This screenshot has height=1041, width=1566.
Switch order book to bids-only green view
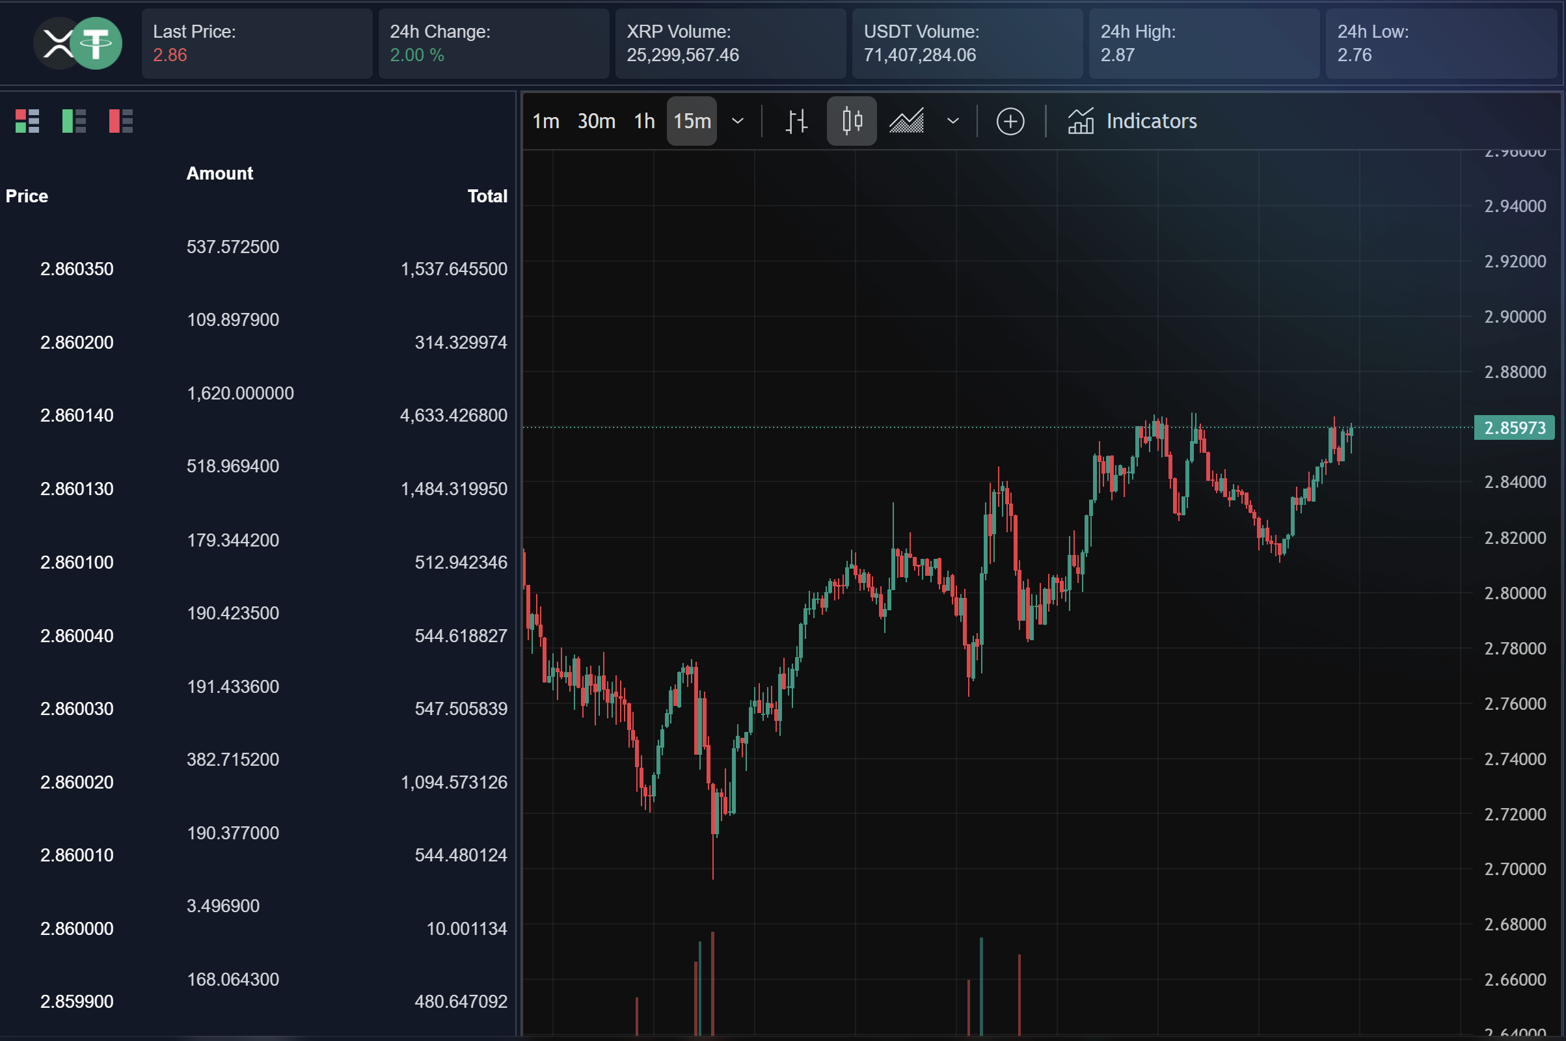click(x=74, y=120)
